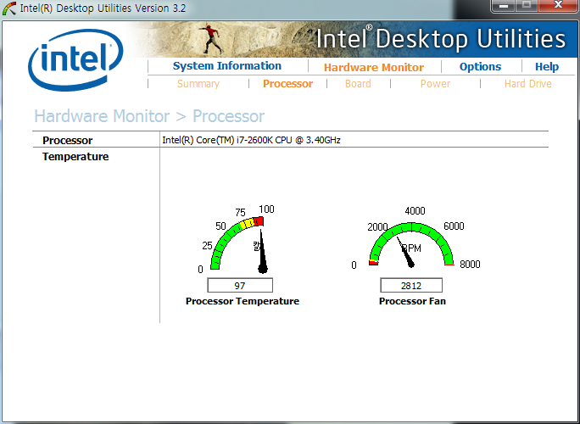Open the Options menu
The image size is (580, 424).
pyautogui.click(x=480, y=67)
